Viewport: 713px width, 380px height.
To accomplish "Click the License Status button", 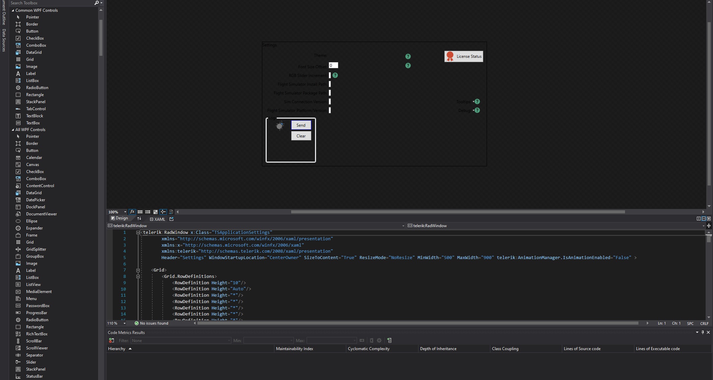I will point(463,56).
